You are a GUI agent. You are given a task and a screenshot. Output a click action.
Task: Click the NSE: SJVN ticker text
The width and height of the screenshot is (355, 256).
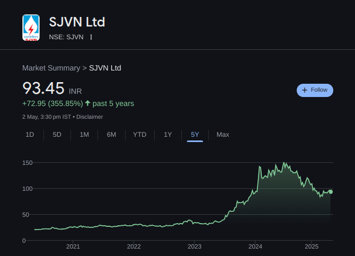click(x=66, y=37)
